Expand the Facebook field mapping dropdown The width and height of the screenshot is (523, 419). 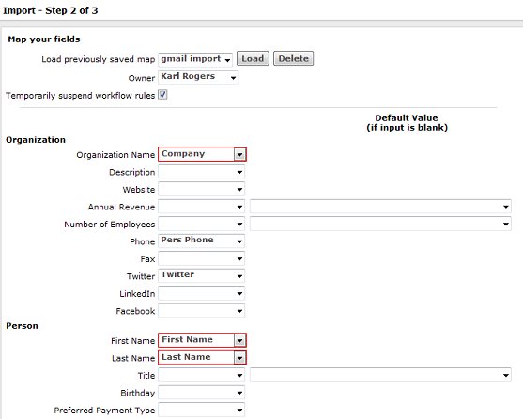(202, 311)
